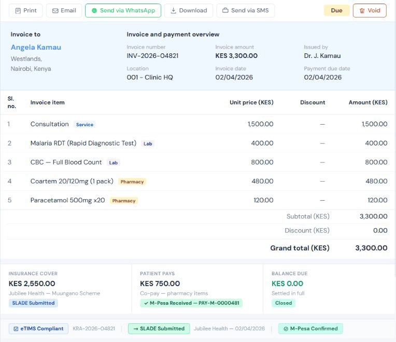Click the invoice amount KES 3,300.00
The height and width of the screenshot is (342, 396).
pyautogui.click(x=236, y=56)
